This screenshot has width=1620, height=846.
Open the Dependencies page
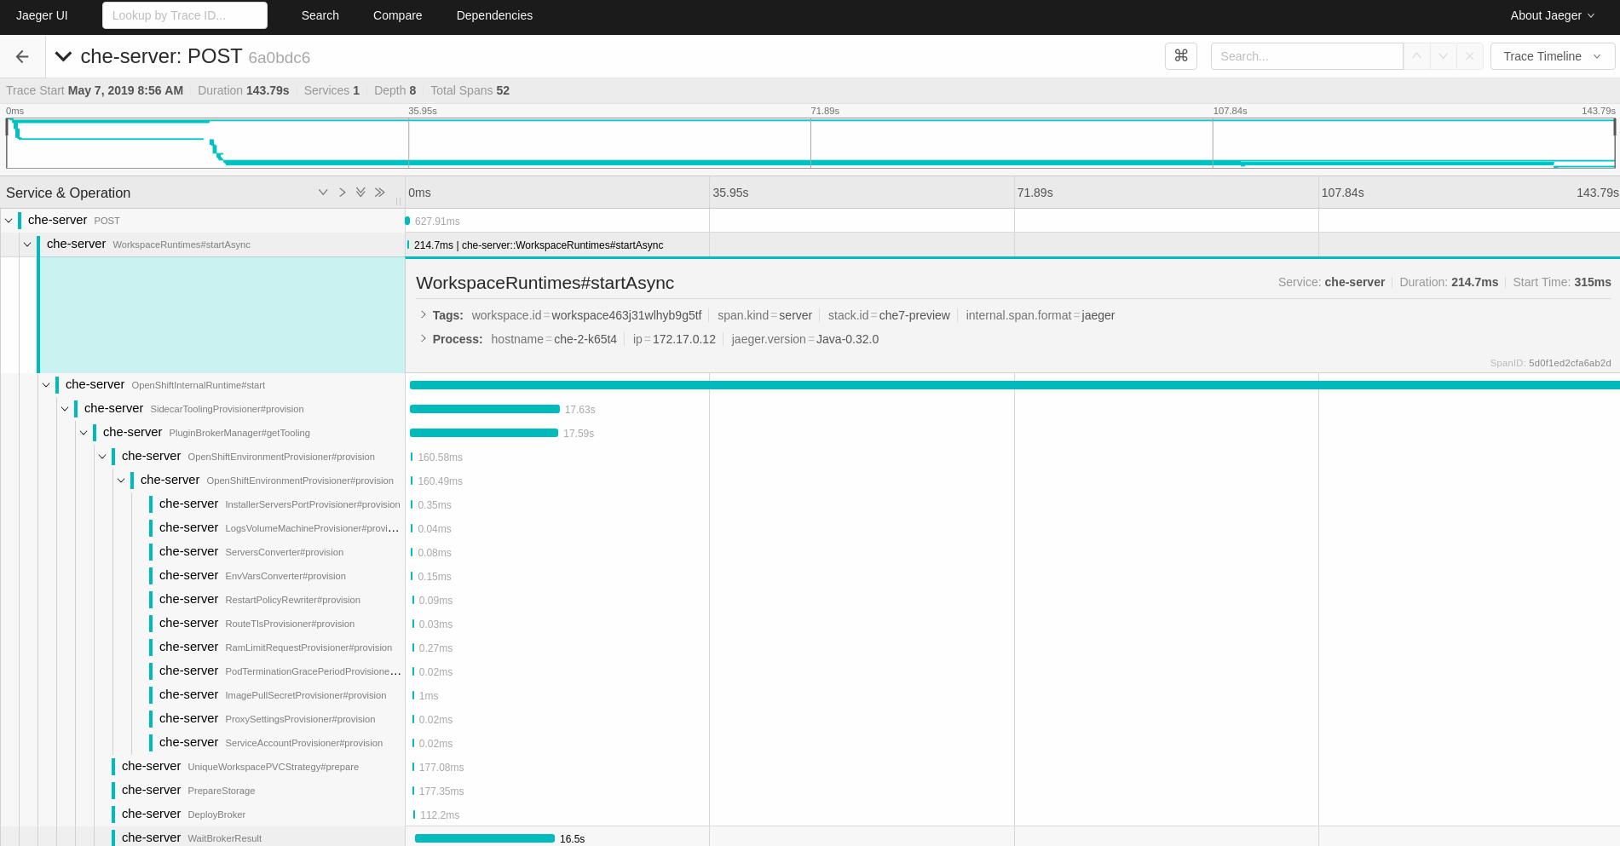[494, 15]
